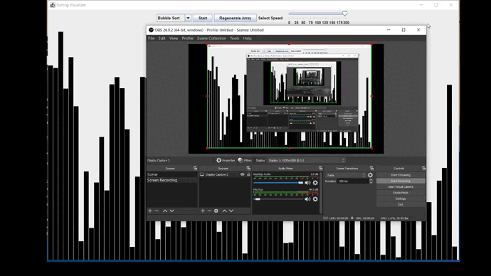Click the Sorting Visualizer app icon
This screenshot has width=491, height=276.
[x=53, y=5]
